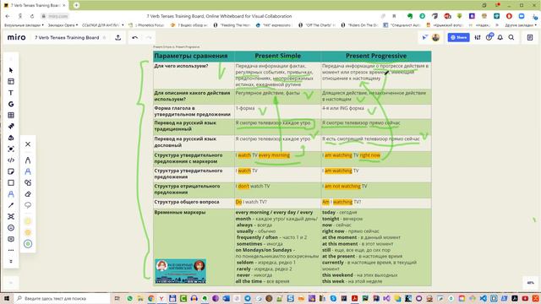This screenshot has height=304, width=541.
Task: Open the board settings sliders icon
Action: click(478, 37)
